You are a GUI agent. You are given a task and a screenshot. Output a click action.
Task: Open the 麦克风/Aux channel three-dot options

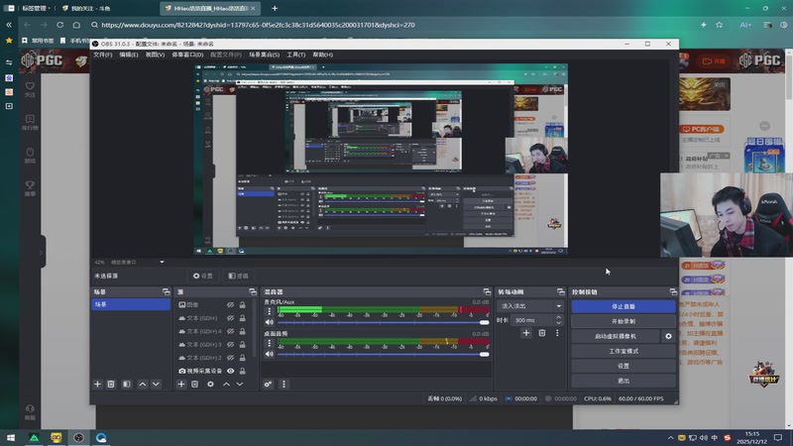click(x=269, y=311)
